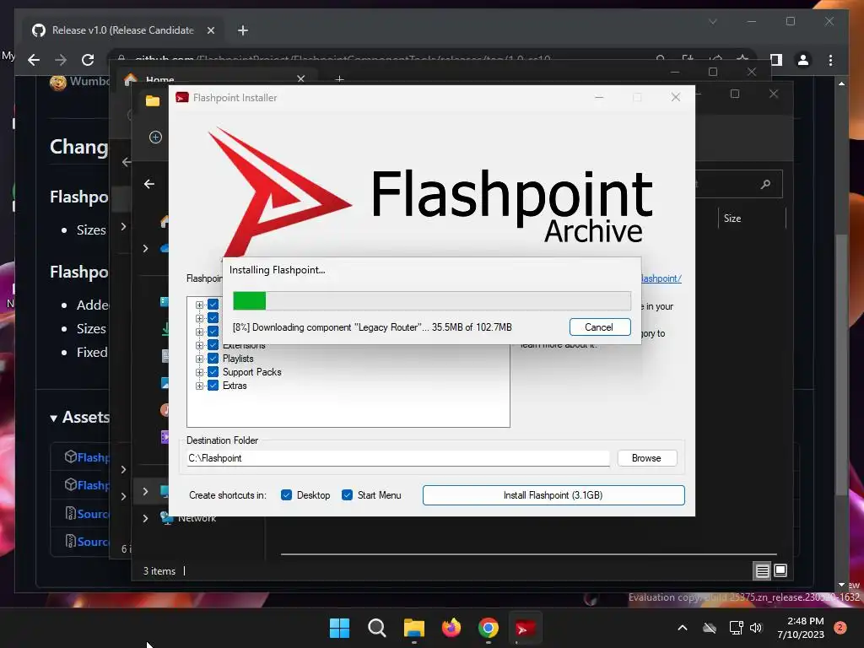Expand the Extensions tree node

coord(199,345)
